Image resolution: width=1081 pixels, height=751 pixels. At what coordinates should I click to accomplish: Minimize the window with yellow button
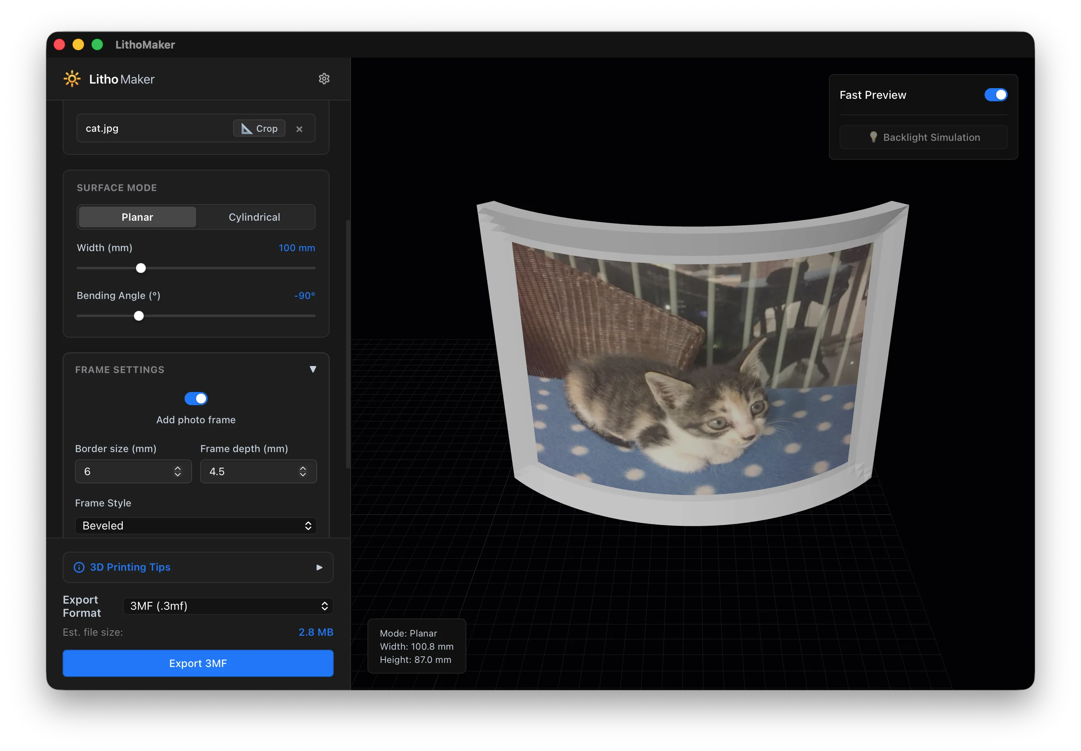tap(78, 45)
